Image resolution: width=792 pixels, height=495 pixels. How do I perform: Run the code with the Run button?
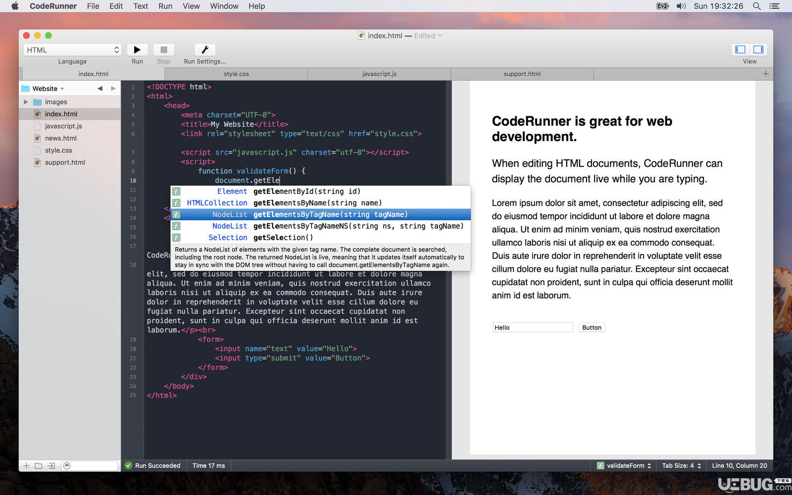(137, 49)
